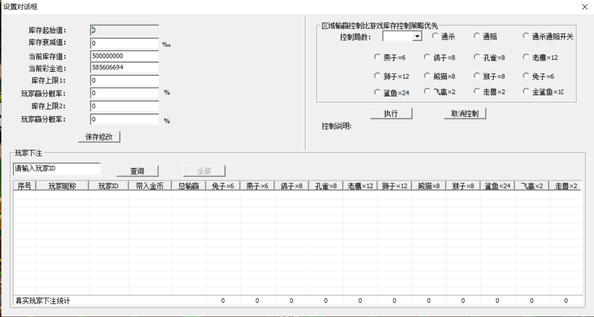Click the player ID search field
The image size is (594, 317).
click(57, 169)
